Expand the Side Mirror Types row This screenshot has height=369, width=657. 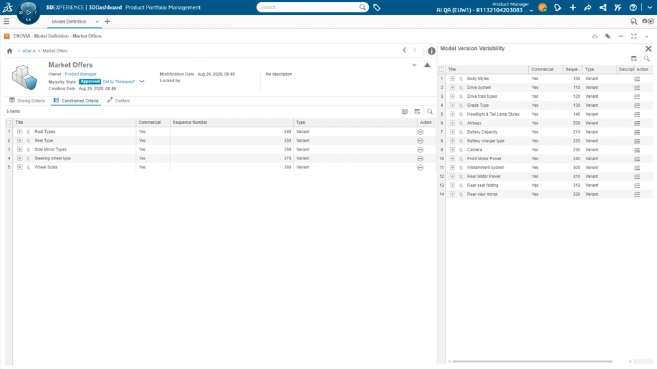tap(20, 149)
